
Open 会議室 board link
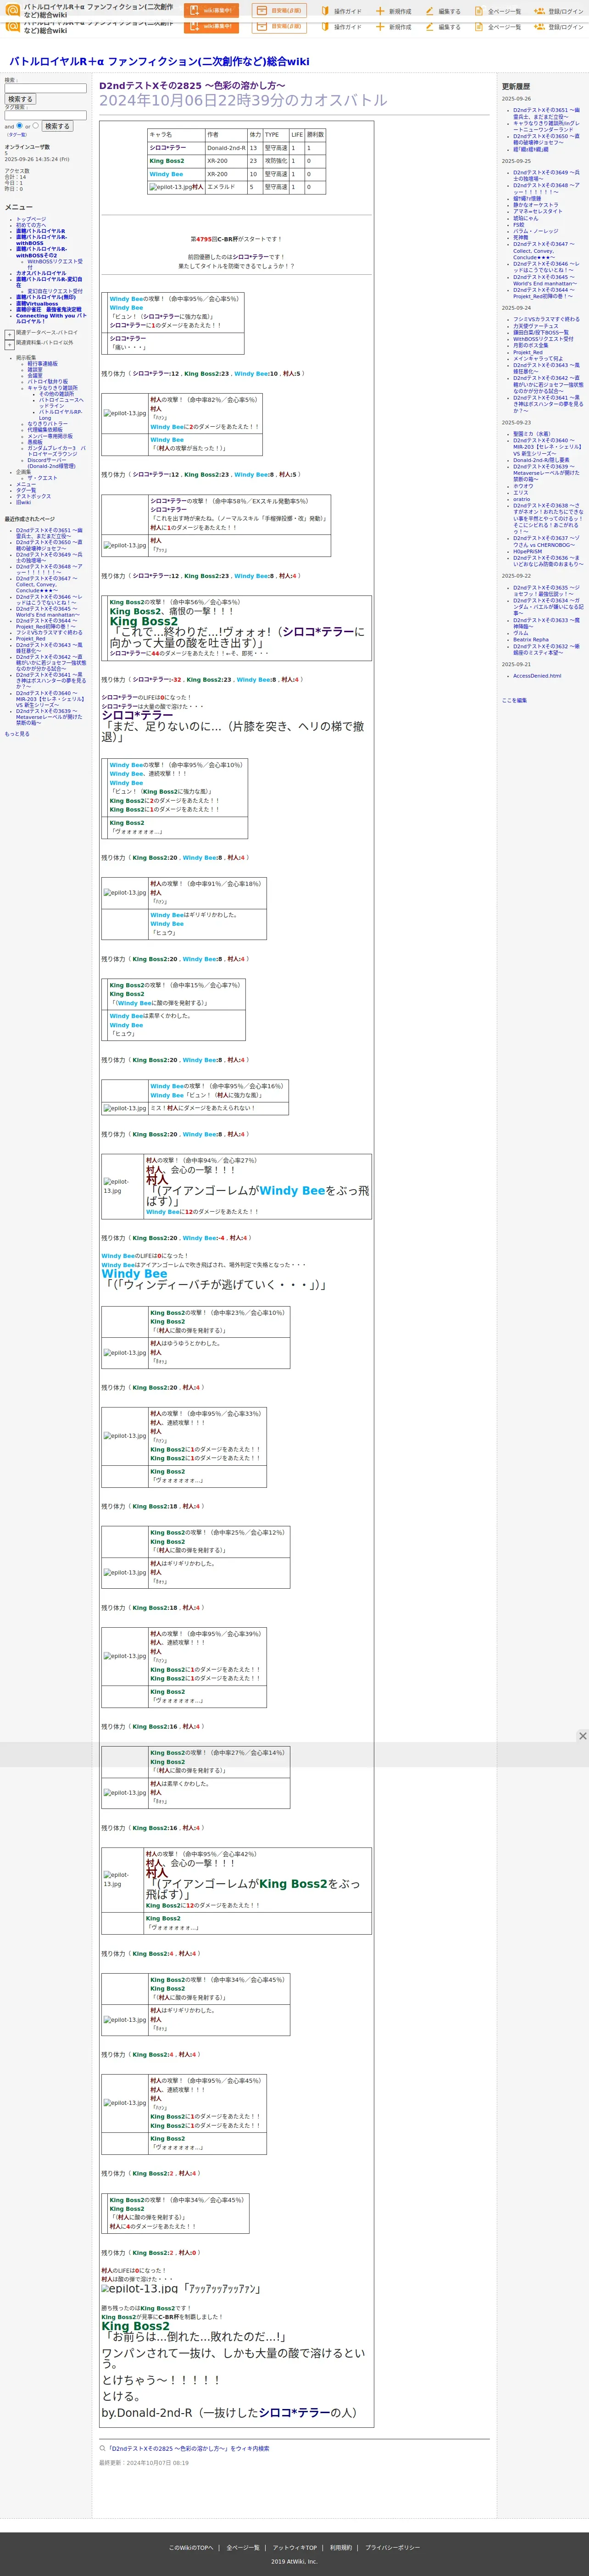[x=35, y=376]
